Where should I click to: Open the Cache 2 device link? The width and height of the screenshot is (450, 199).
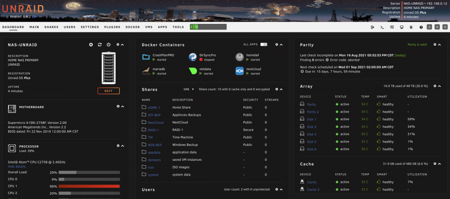(x=313, y=190)
